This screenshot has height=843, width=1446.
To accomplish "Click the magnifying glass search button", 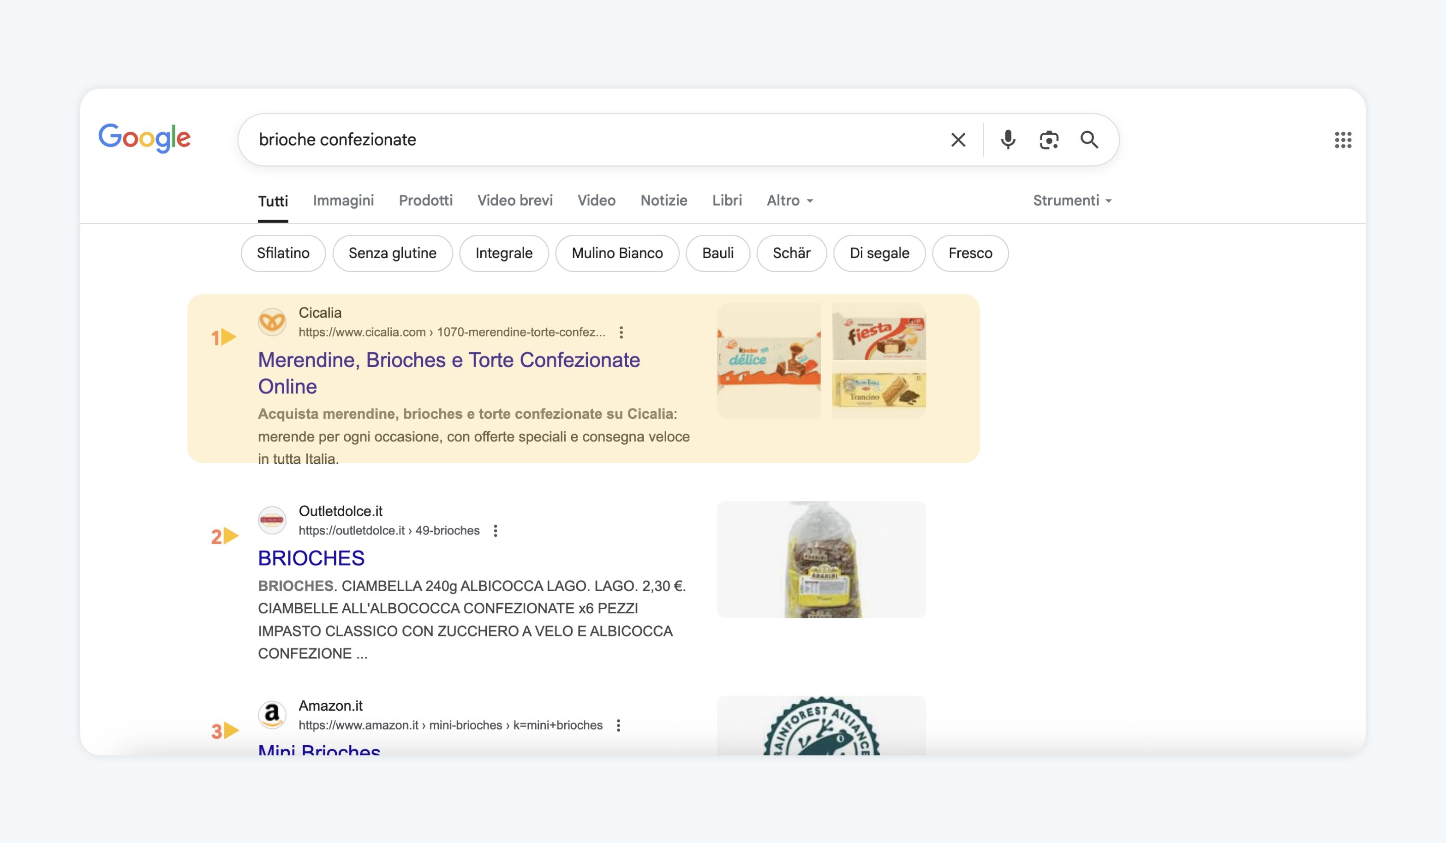I will point(1089,140).
